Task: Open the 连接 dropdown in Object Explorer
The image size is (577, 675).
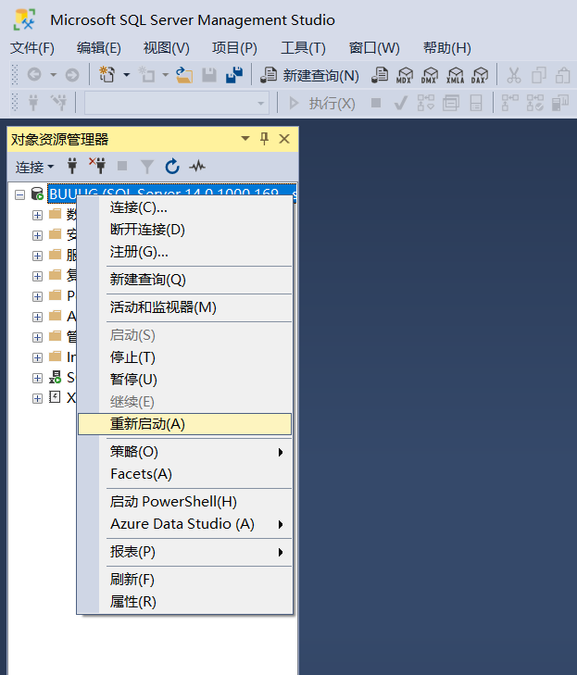Action: [34, 167]
